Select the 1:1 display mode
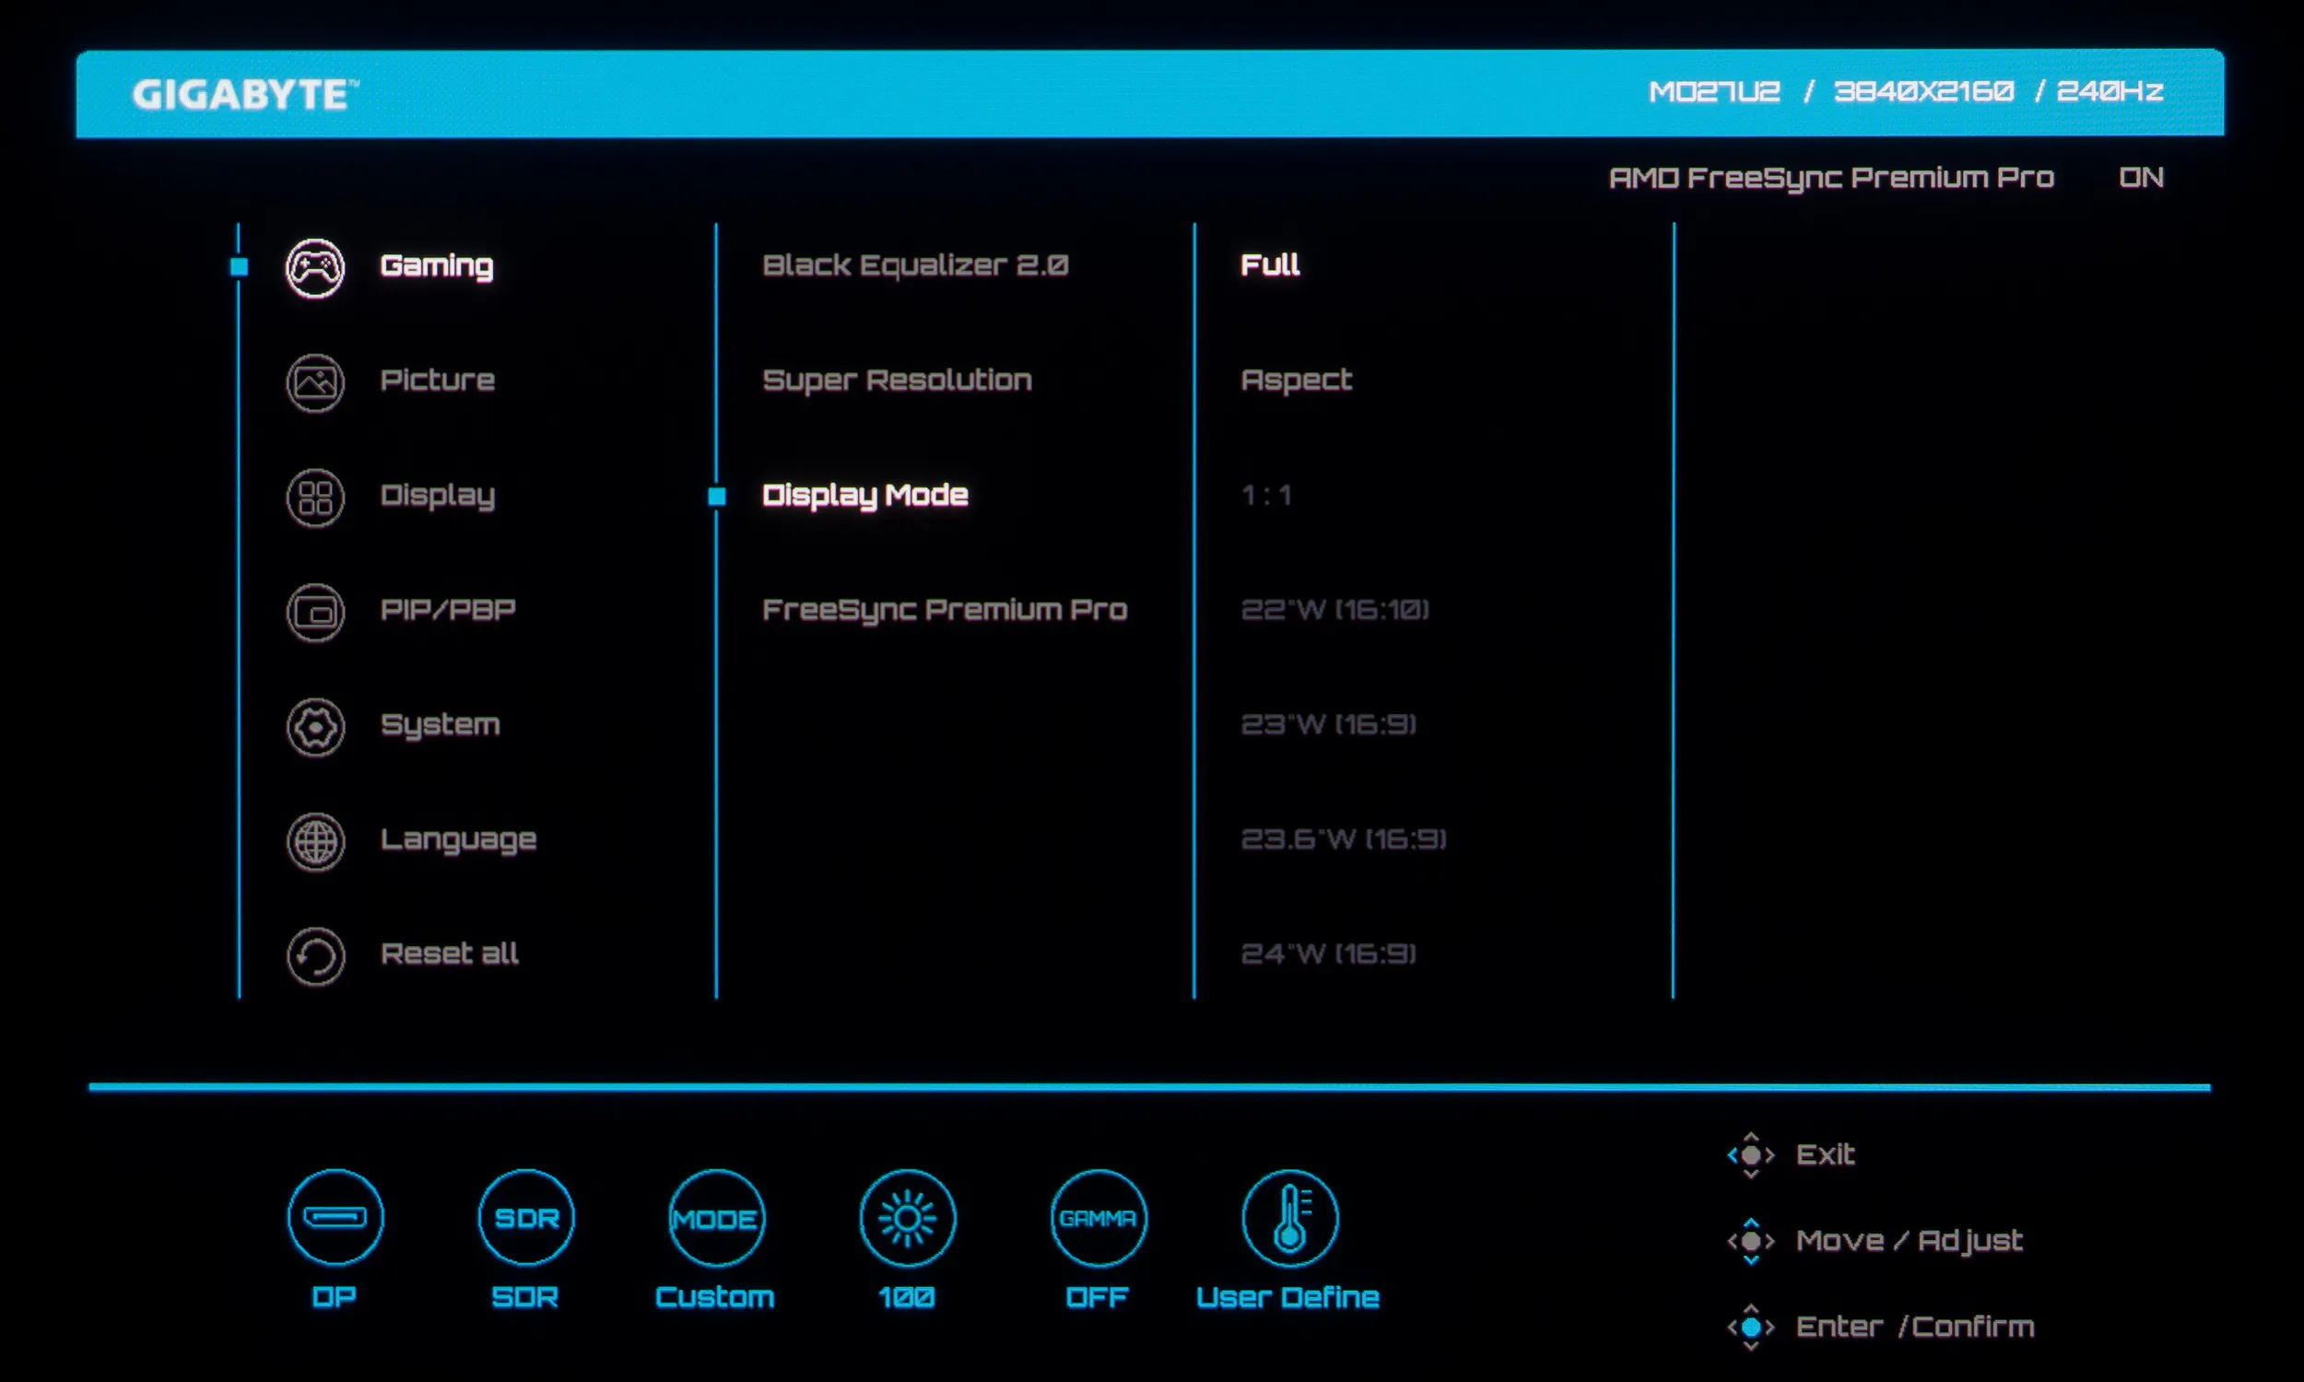The height and width of the screenshot is (1382, 2304). click(x=1265, y=496)
